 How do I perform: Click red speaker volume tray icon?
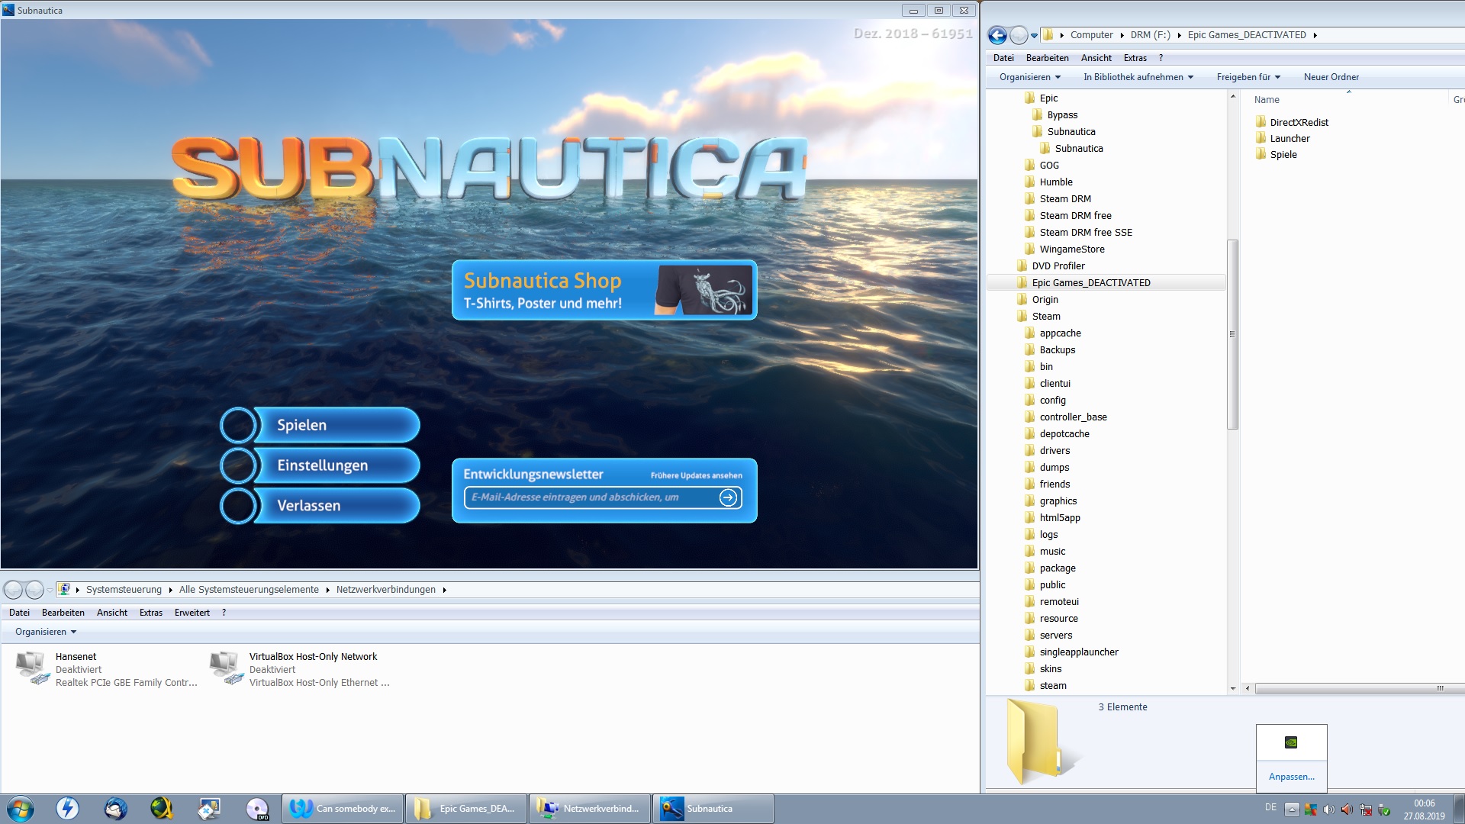pyautogui.click(x=1347, y=810)
